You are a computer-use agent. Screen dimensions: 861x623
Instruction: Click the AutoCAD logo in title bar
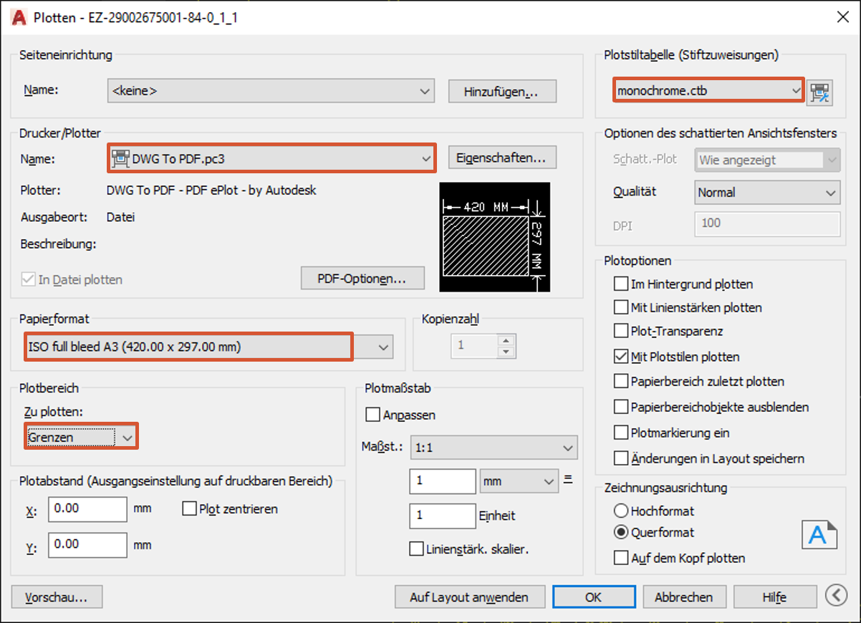19,17
